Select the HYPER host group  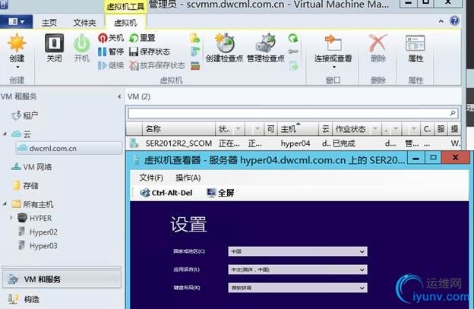[34, 218]
